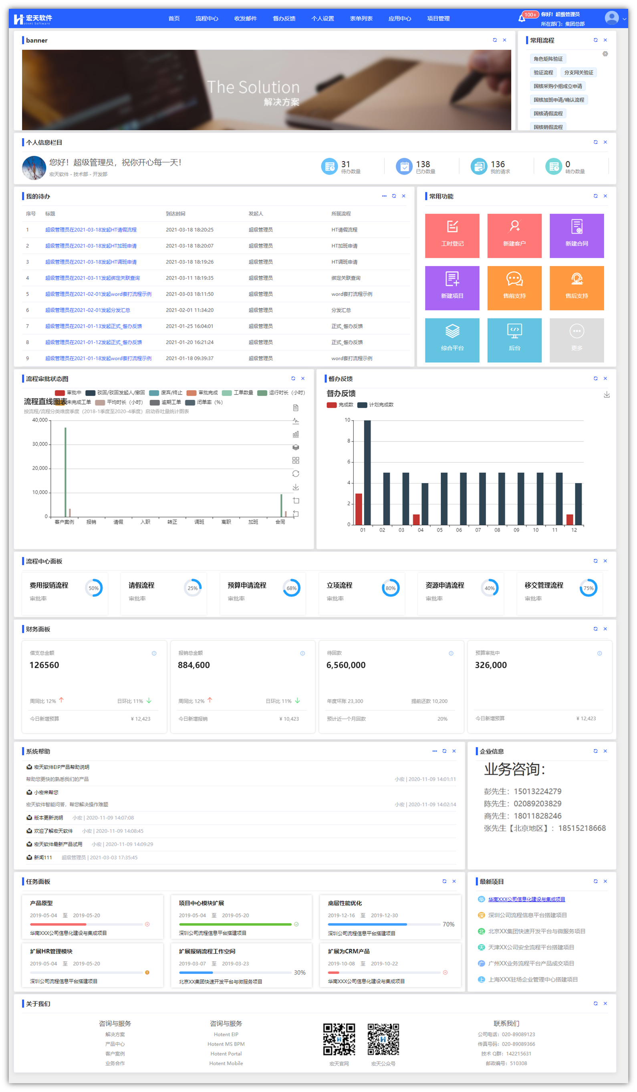This screenshot has width=637, height=1092.
Task: Launch the 角色矩阵验证 process tag
Action: pos(548,59)
